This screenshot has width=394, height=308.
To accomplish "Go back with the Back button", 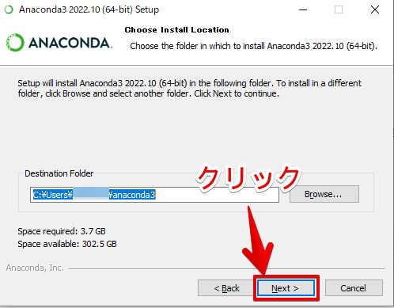I will tap(226, 288).
